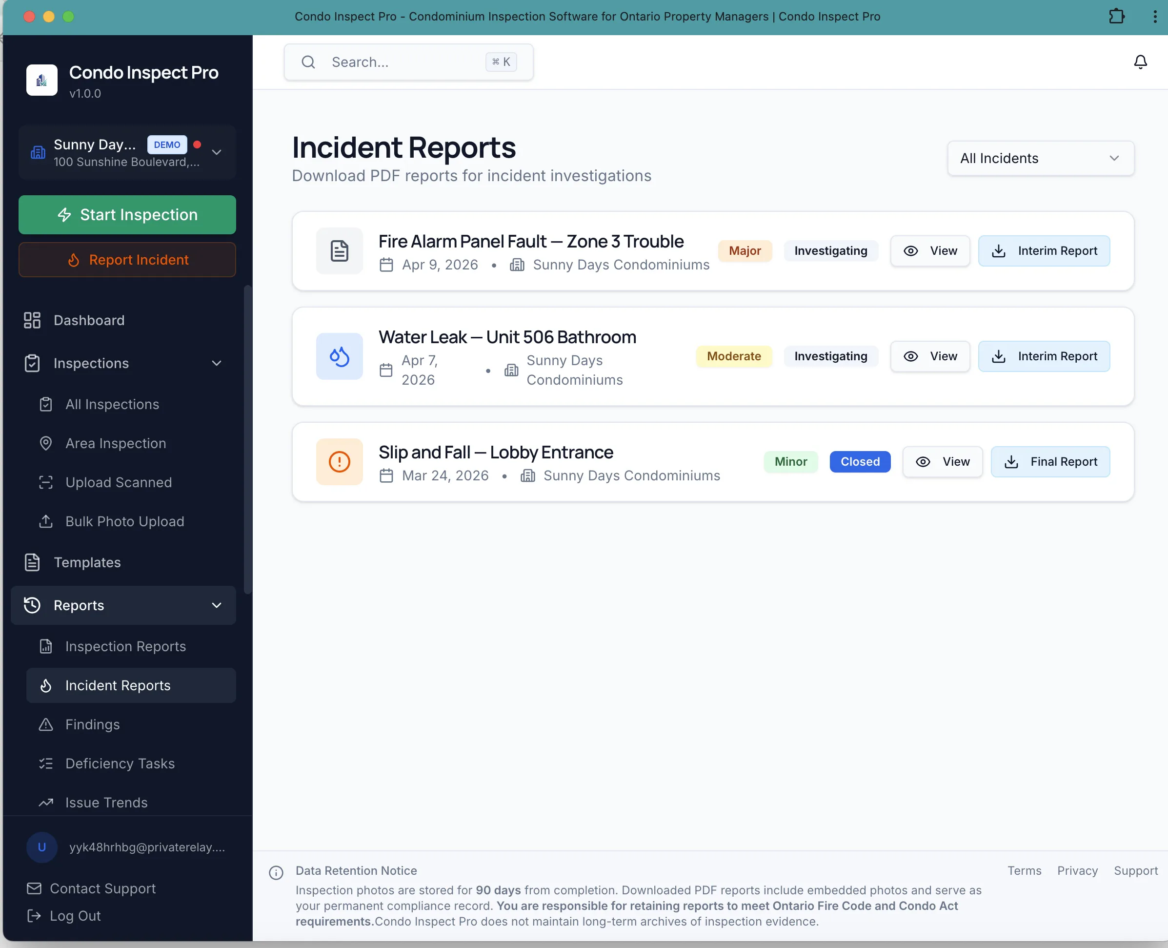This screenshot has height=948, width=1168.
Task: Click the Slip and Fall alert icon
Action: click(340, 462)
